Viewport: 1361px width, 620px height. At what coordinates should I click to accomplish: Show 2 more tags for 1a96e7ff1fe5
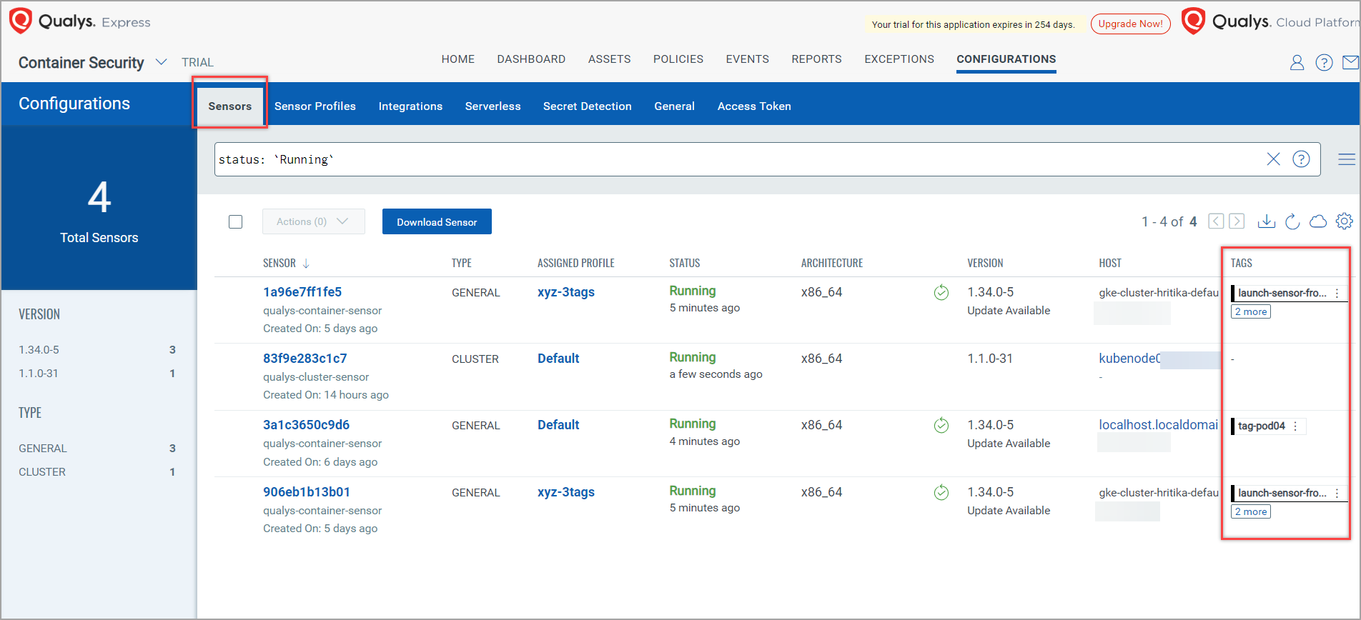coord(1251,312)
